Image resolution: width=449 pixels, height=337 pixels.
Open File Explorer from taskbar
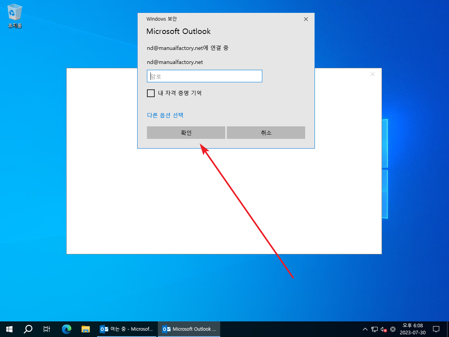[86, 329]
